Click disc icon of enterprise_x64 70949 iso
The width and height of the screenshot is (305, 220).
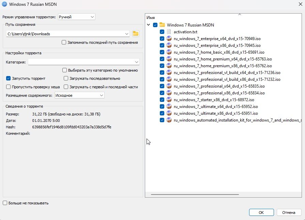click(x=169, y=38)
